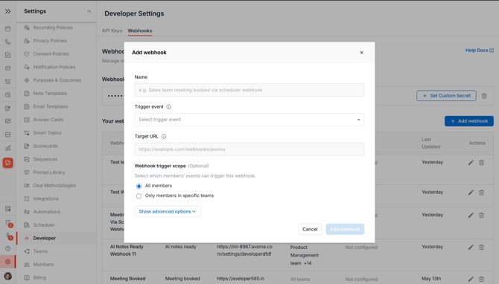This screenshot has height=284, width=499.
Task: Click the Cancel button
Action: click(x=310, y=229)
